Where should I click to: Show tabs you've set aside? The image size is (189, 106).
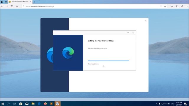[x=2, y=2]
